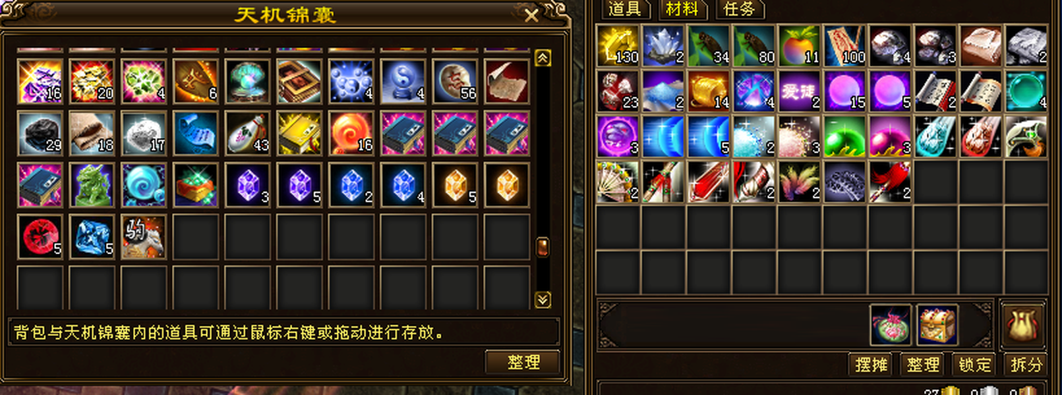Switch to the 道具 tab
Viewport: 1062px width, 395px height.
(x=625, y=9)
